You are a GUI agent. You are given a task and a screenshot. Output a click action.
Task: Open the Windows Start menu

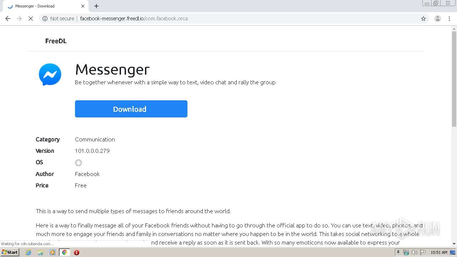[10, 252]
